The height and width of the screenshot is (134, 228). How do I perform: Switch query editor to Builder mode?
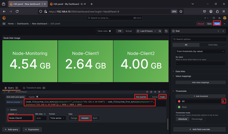point(155,97)
